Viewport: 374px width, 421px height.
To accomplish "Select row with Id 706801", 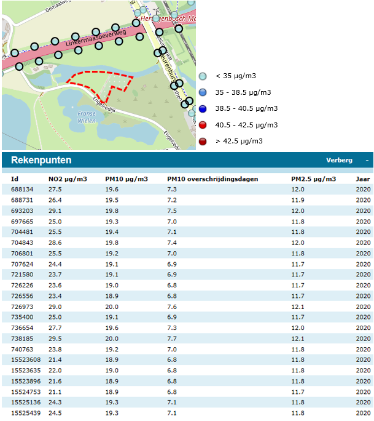I will [187, 253].
